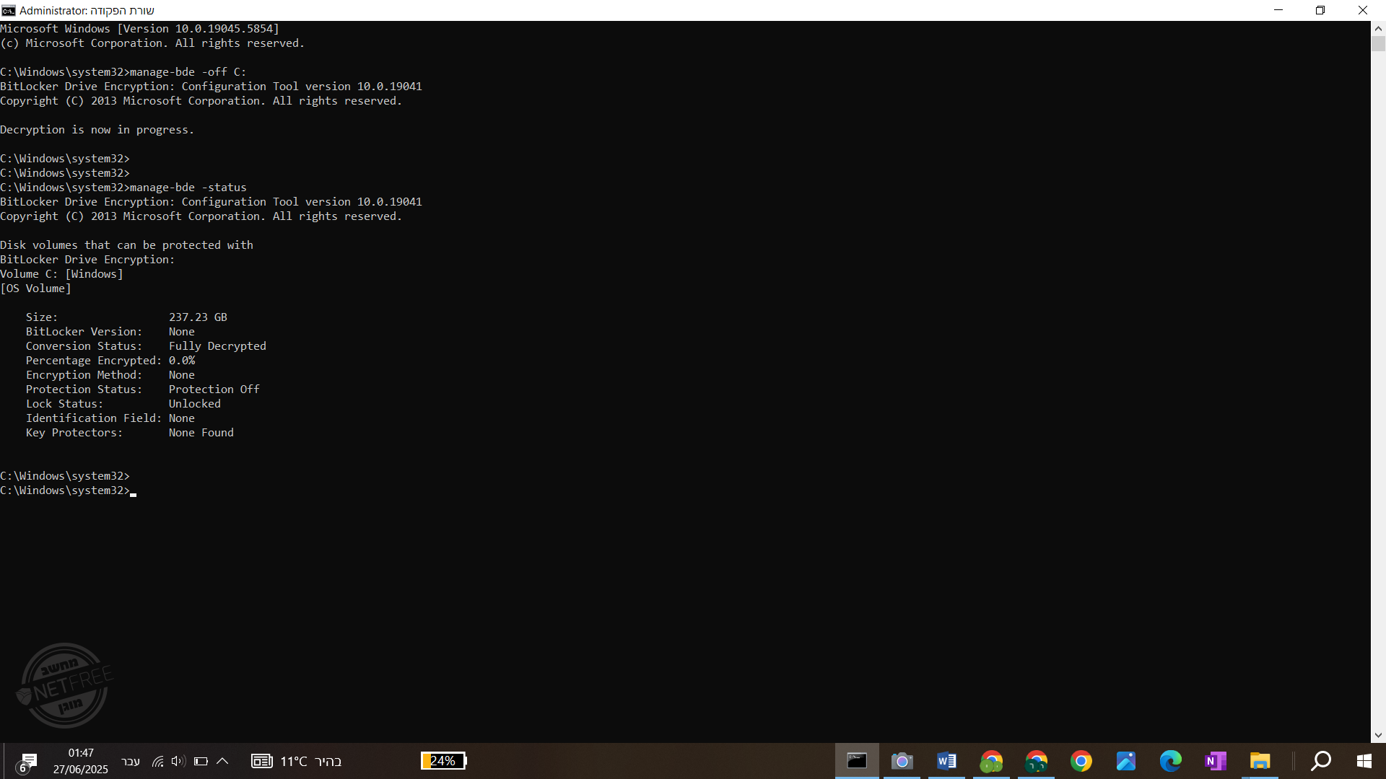Open the Camera app from the taskbar
Image resolution: width=1386 pixels, height=779 pixels.
coord(902,761)
